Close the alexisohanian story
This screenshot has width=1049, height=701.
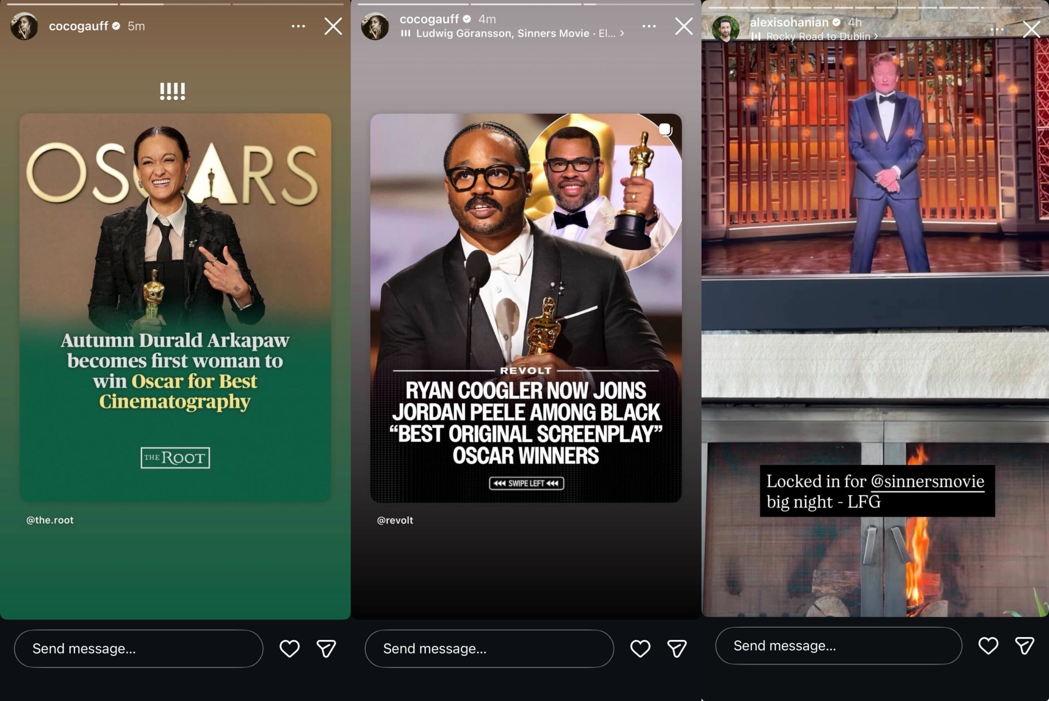pos(1031,29)
